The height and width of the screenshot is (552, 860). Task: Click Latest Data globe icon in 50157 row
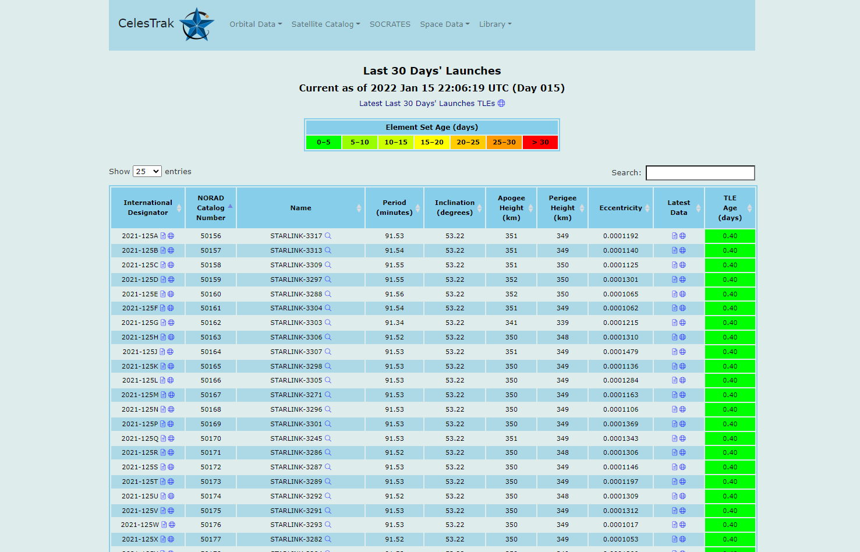pyautogui.click(x=682, y=250)
